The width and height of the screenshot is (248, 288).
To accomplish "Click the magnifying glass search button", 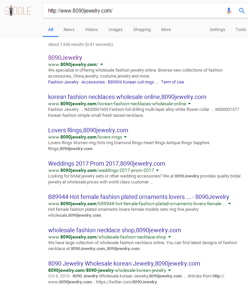I will pos(242,11).
